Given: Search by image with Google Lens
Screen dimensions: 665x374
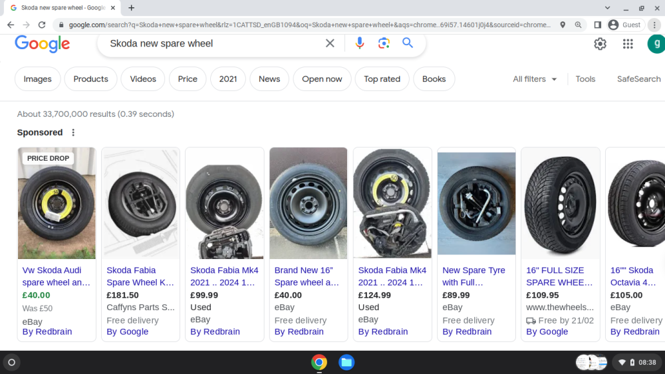Looking at the screenshot, I should tap(384, 43).
